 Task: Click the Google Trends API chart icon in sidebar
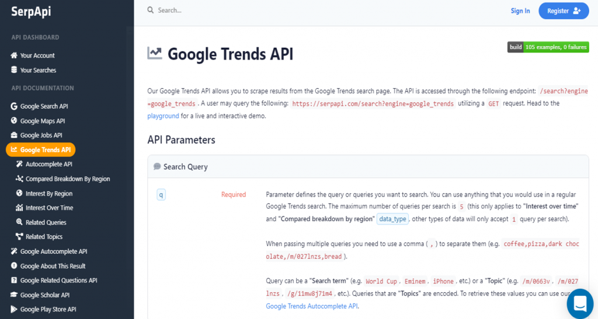pos(14,150)
